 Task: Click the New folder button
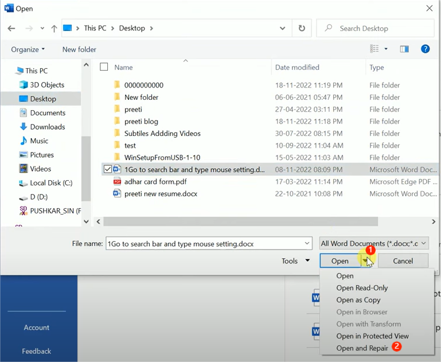79,49
